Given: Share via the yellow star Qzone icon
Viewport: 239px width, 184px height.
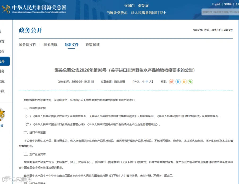Looking at the screenshot, I should tap(184, 81).
